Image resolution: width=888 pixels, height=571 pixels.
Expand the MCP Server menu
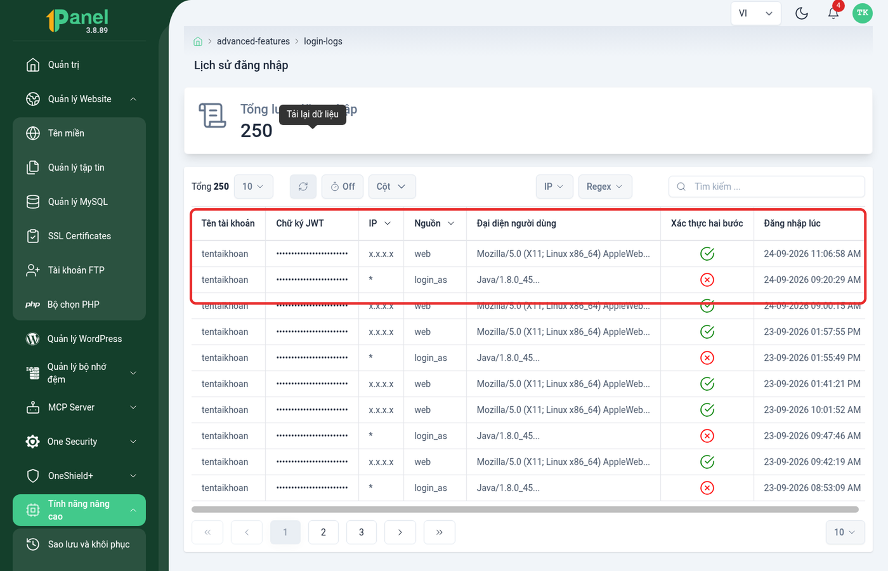click(x=79, y=407)
